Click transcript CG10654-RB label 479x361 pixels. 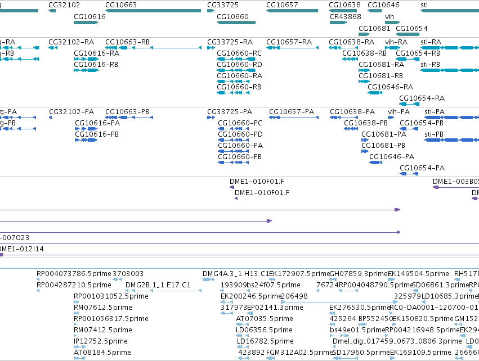pyautogui.click(x=418, y=53)
